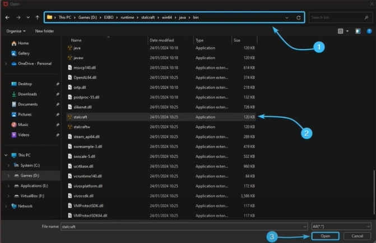This screenshot has height=243, width=376.
Task: Expand the Games (D:) drive
Action: click(8, 176)
